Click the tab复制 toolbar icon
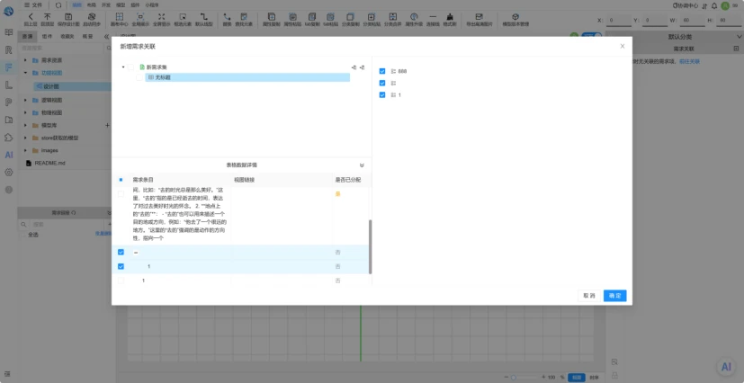Screen dimensions: 744x383 [312, 16]
